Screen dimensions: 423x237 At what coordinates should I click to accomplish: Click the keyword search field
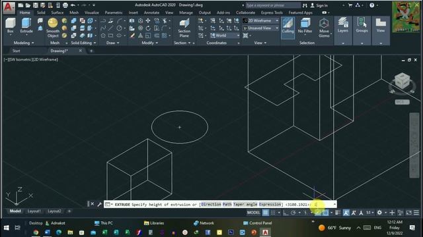click(x=273, y=5)
